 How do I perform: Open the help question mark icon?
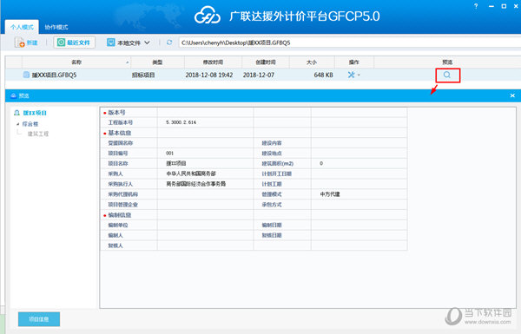pyautogui.click(x=476, y=6)
